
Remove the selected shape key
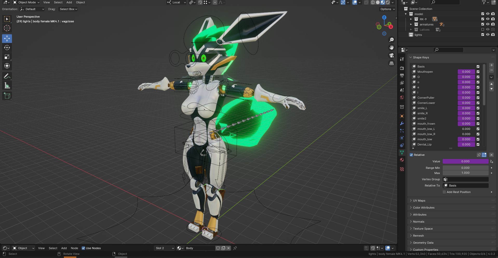[x=491, y=70]
